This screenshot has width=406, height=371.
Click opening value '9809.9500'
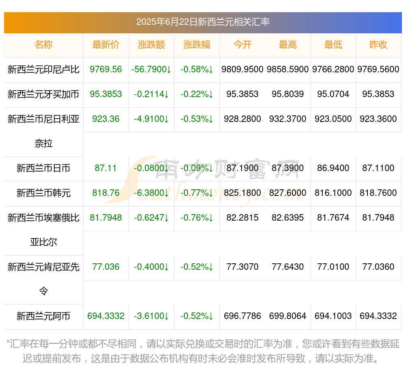pos(242,69)
